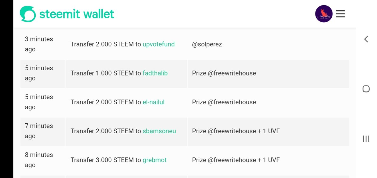
Task: Tap the Android recent apps button
Action: (x=366, y=139)
